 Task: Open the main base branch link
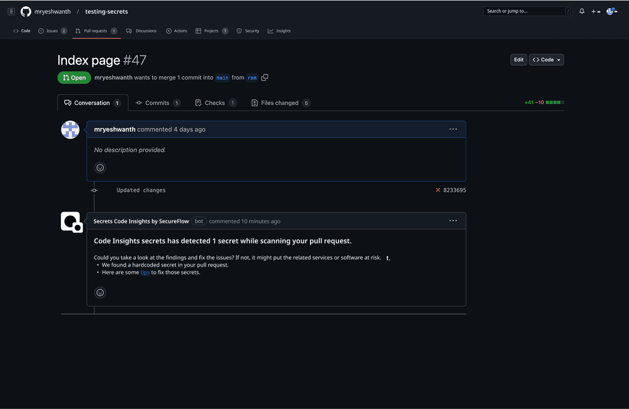[x=222, y=78]
